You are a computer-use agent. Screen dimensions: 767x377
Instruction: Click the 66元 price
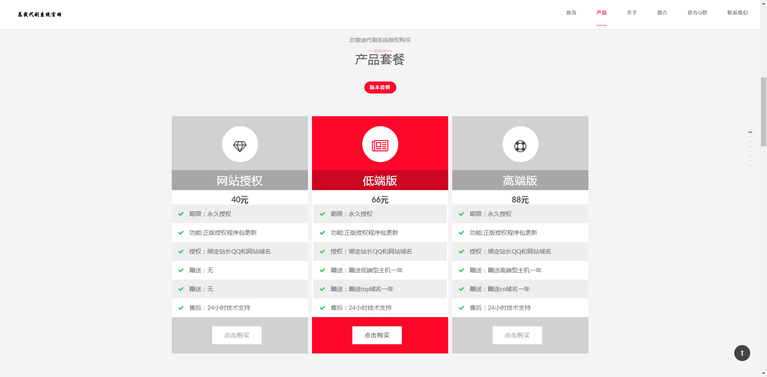[x=380, y=200]
